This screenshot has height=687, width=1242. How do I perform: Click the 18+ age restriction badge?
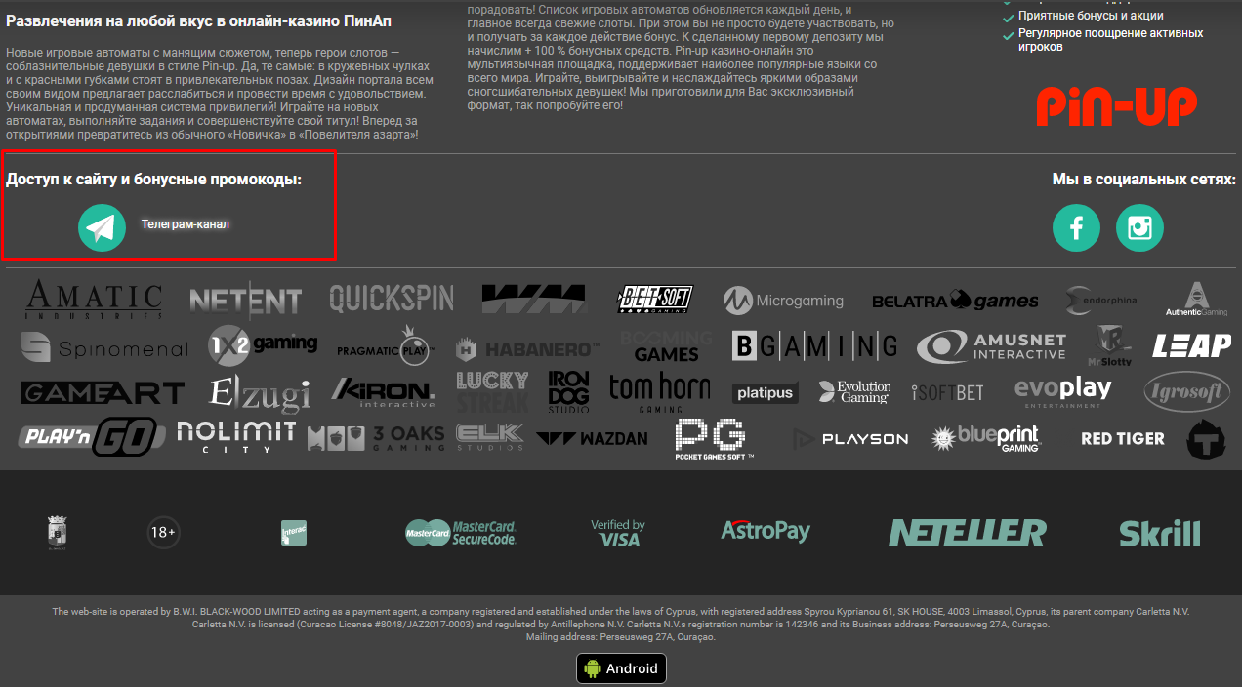click(x=163, y=533)
